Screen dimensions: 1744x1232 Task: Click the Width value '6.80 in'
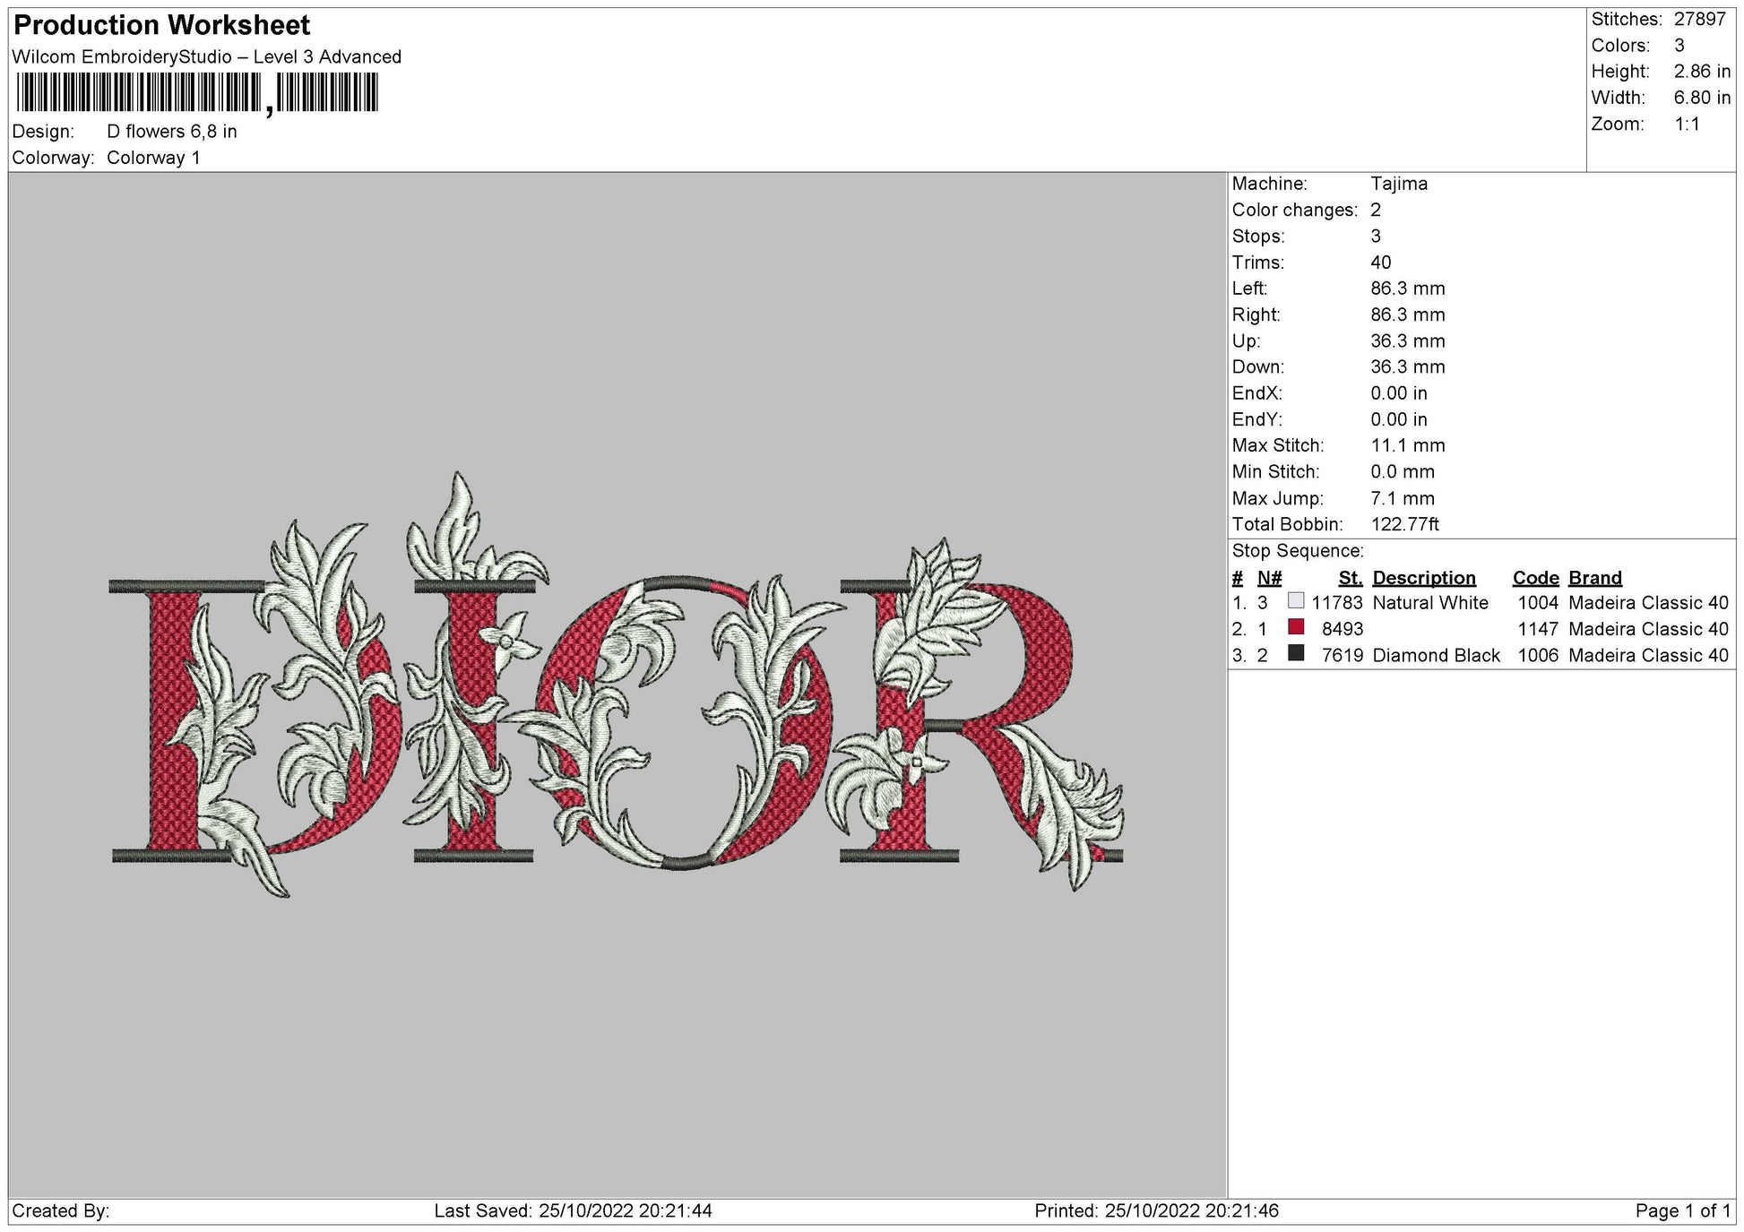click(1702, 98)
